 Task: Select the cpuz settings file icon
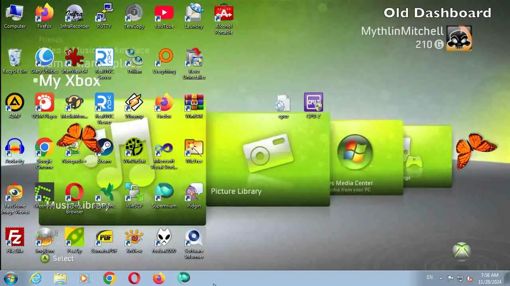pos(283,106)
